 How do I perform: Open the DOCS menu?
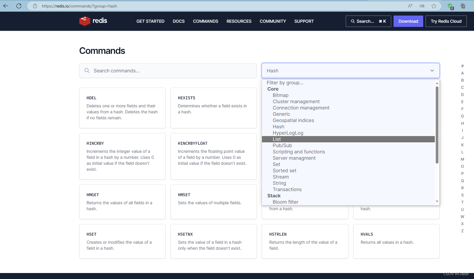[179, 21]
